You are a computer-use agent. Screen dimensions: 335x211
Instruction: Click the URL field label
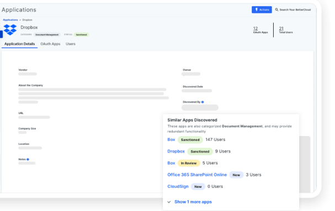click(x=21, y=113)
